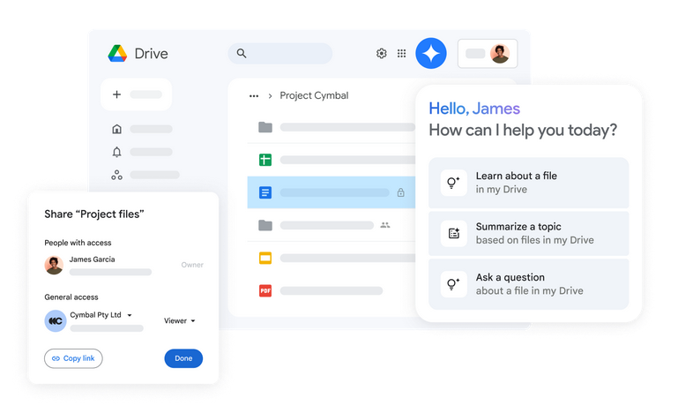This screenshot has height=406, width=678.
Task: Click the Drive search field
Action: pos(280,54)
